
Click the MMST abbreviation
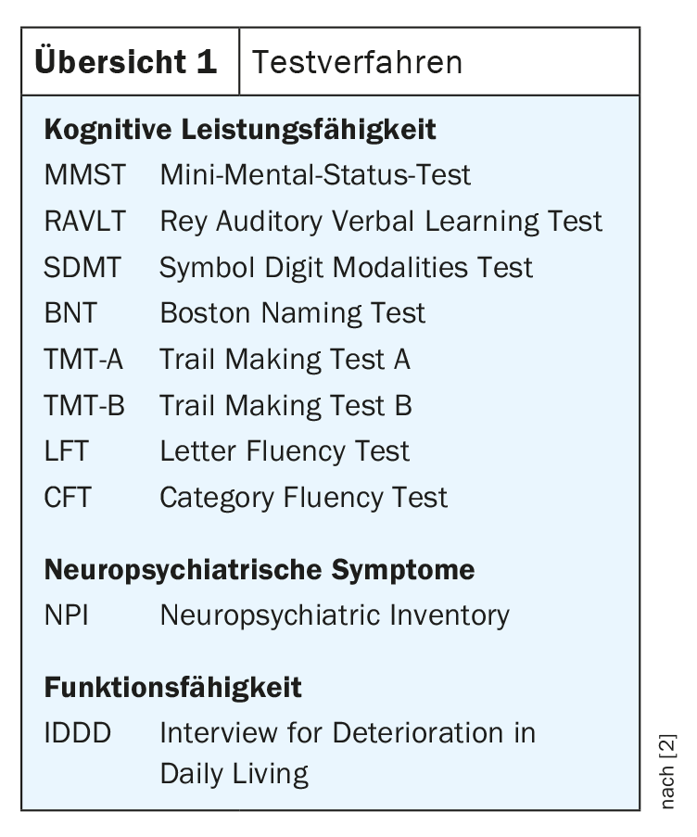[85, 175]
